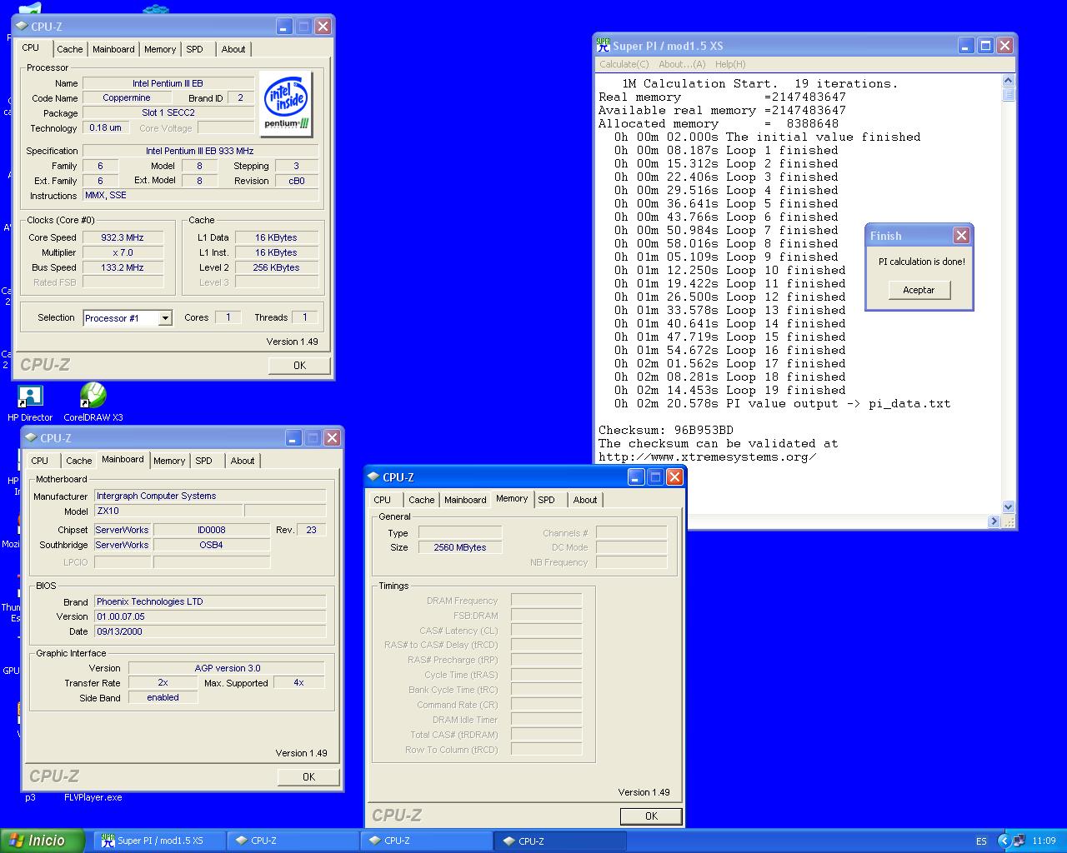The image size is (1067, 853).
Task: Click Super PI horizontal scroll right arrow
Action: (994, 521)
